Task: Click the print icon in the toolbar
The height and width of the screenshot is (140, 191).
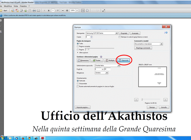Action: coord(34,11)
